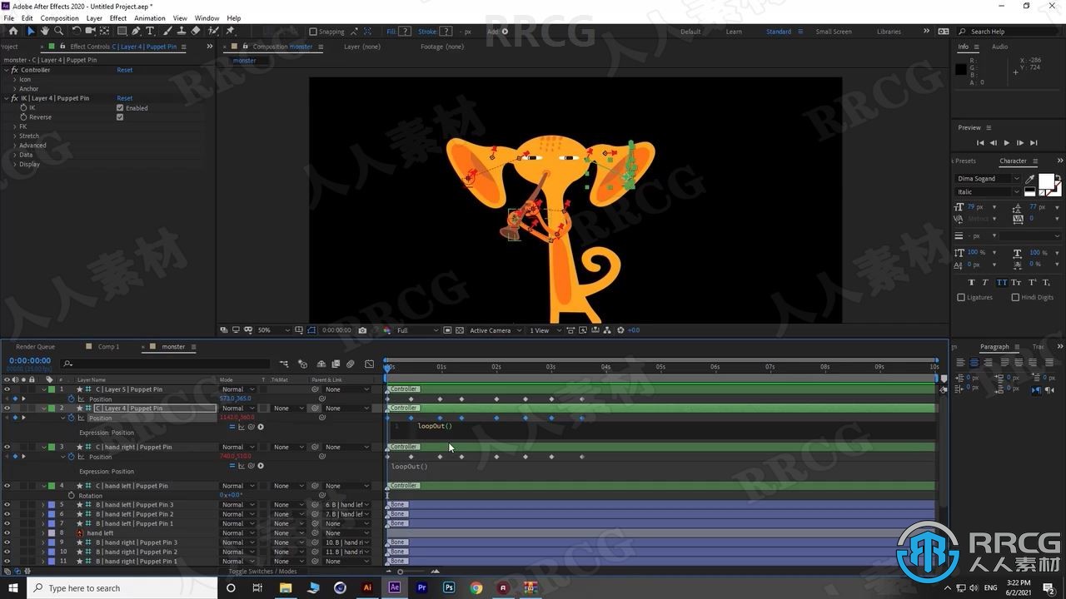Select the Horizontal Type tool

(x=150, y=31)
